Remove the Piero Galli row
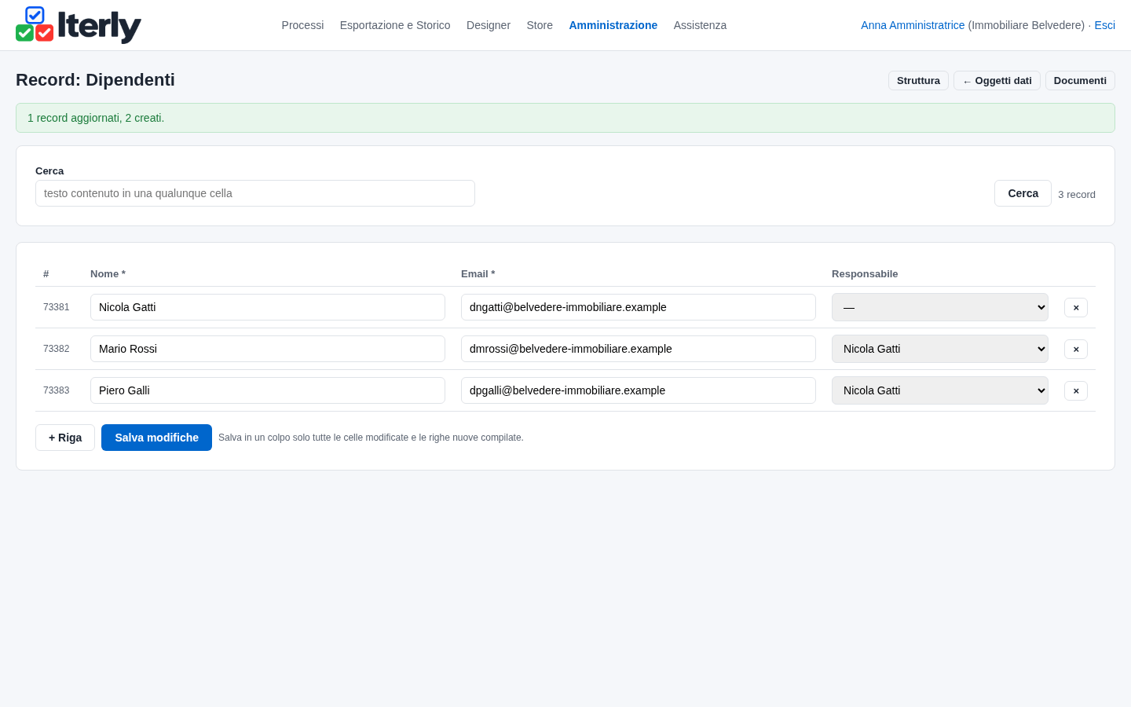1131x707 pixels. (1076, 390)
